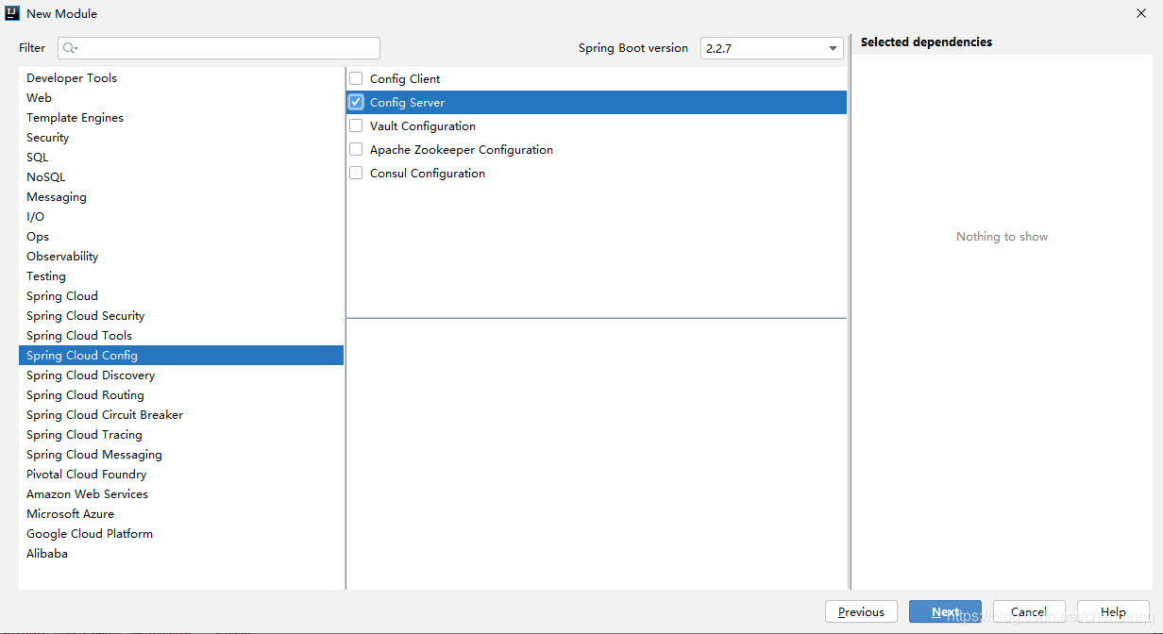
Task: Select the Alibaba category
Action: click(x=181, y=554)
